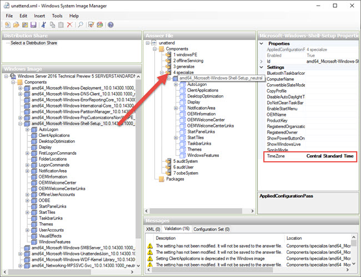This screenshot has height=277, width=361.
Task: Collapse the Windows Image Components folder
Action: tap(13, 82)
